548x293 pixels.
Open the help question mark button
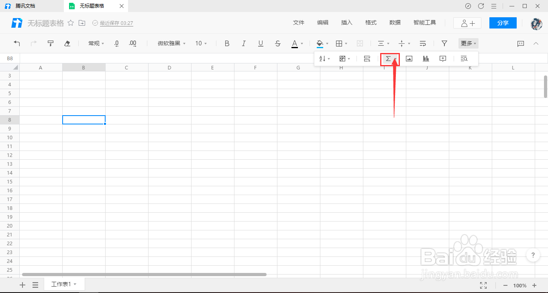tap(533, 255)
